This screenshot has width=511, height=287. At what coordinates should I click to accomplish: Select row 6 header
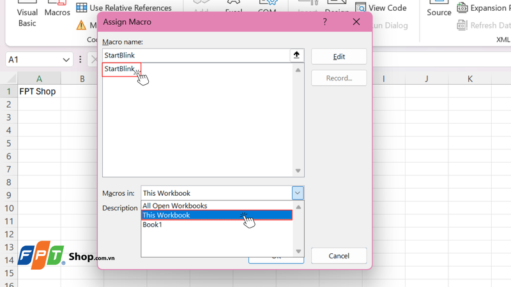[9, 156]
